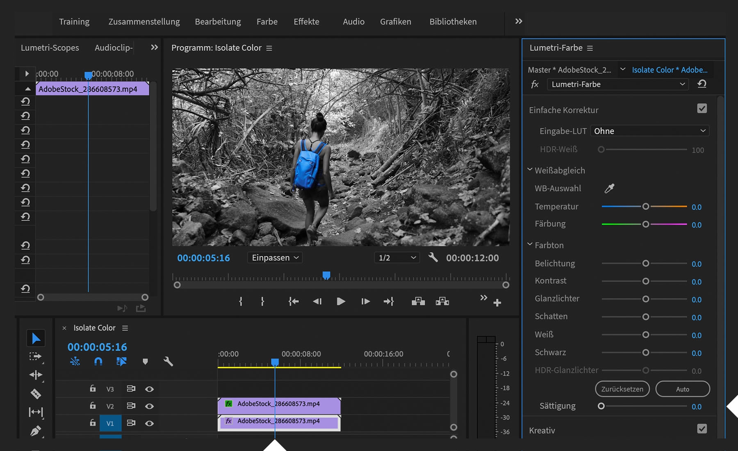Click the Add Marker icon in the timeline

click(x=145, y=362)
